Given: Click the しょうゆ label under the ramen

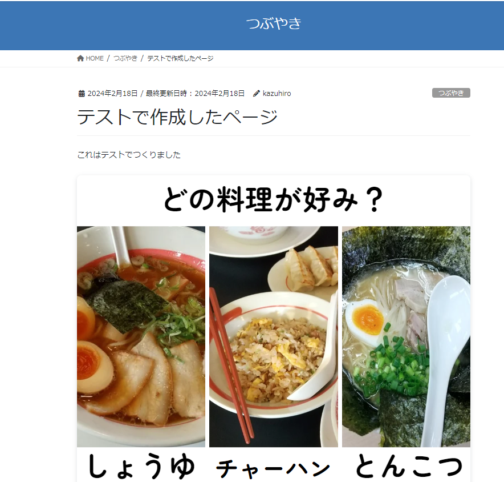Looking at the screenshot, I should tap(141, 466).
